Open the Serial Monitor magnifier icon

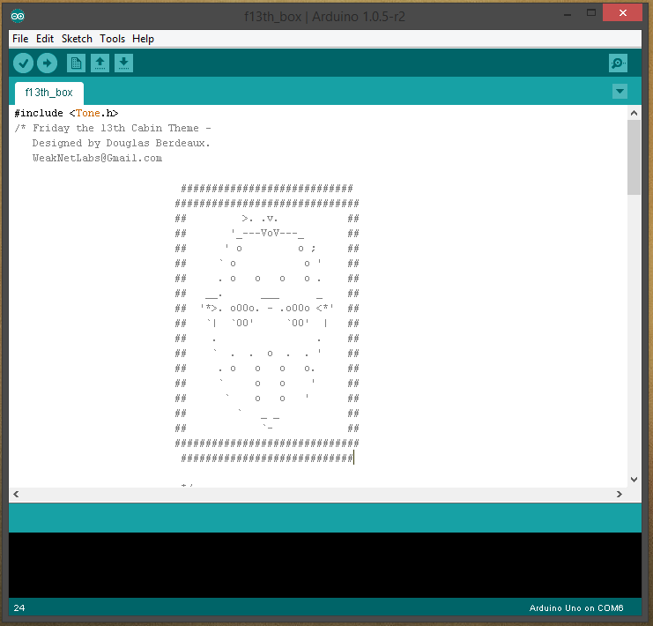[618, 63]
